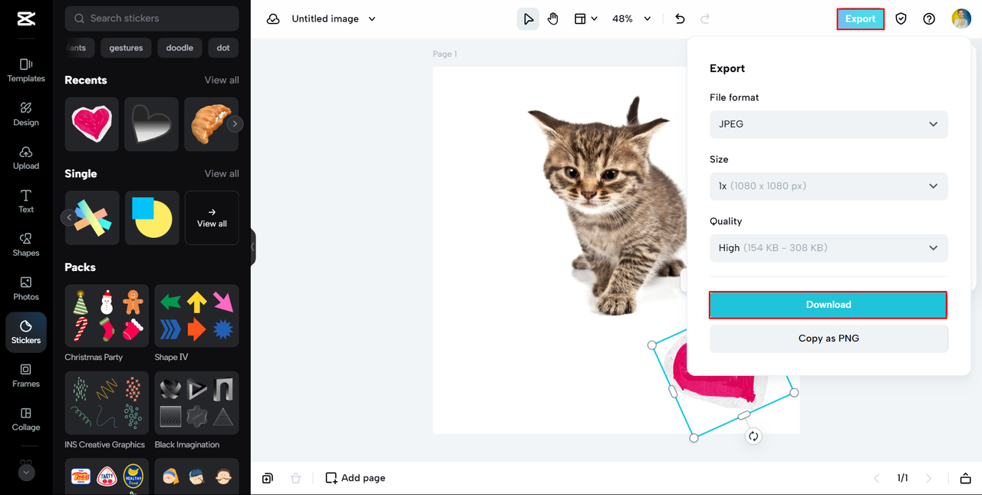Open the Quality High dropdown

coord(829,248)
